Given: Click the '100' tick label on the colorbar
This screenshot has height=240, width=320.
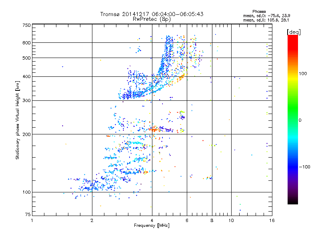Looking at the screenshot, I should pyautogui.click(x=303, y=74).
